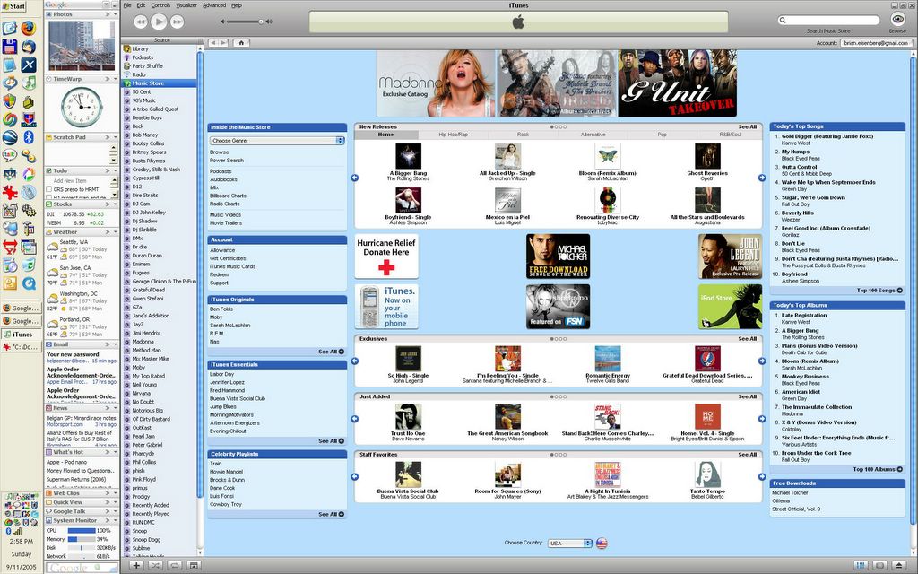Click the QuickTime icon in quick launch
This screenshot has height=574, width=918.
28,283
